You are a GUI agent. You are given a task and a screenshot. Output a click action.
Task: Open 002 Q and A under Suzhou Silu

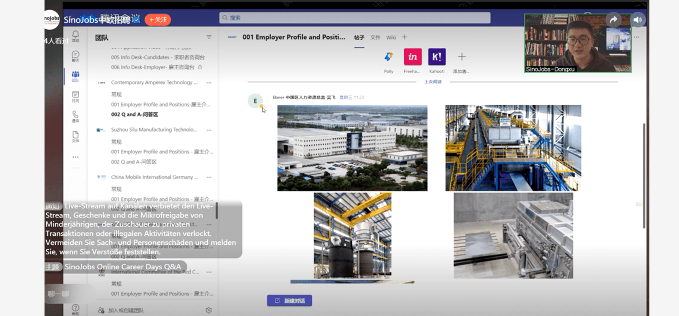(134, 162)
